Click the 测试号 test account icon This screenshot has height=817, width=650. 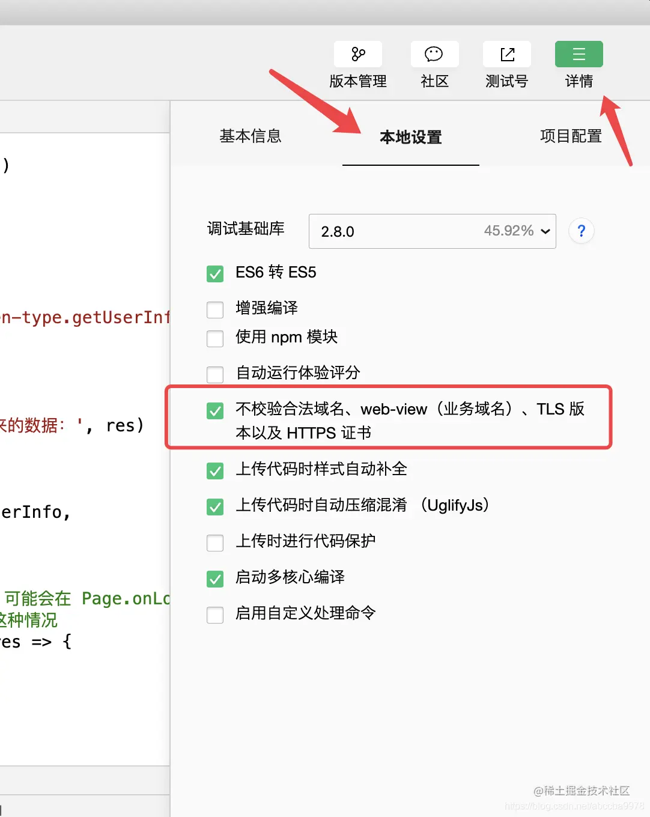(x=507, y=54)
